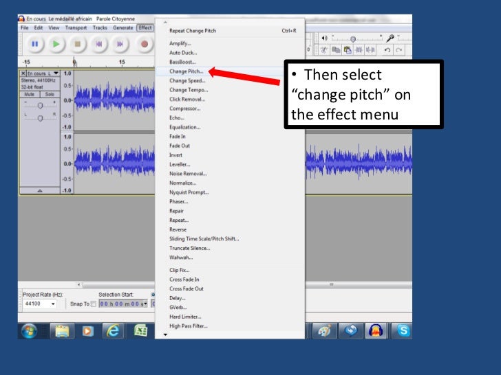Click the Trim audio icon
The height and width of the screenshot is (375, 501).
359,50
